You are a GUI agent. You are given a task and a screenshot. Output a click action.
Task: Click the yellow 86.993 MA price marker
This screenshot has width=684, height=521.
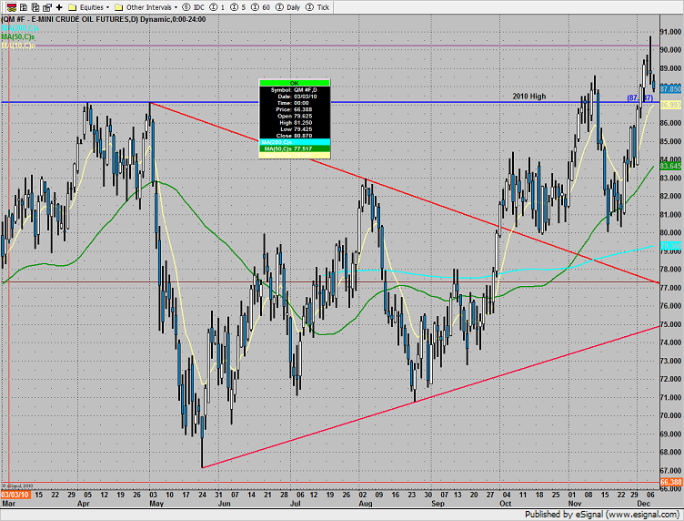coord(670,105)
